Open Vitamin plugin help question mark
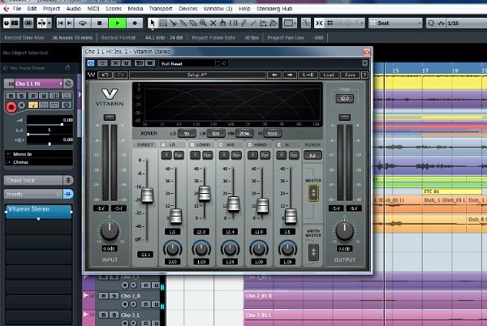487x326 pixels. (x=365, y=75)
